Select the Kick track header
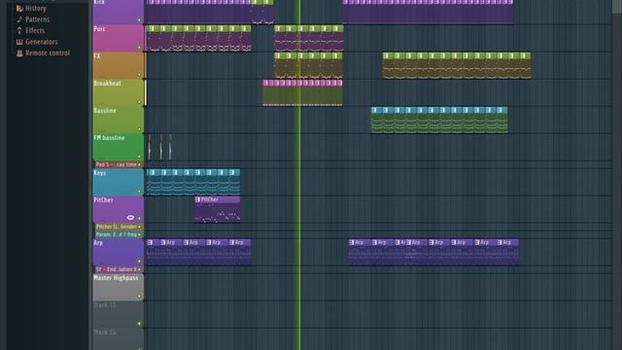The width and height of the screenshot is (622, 350). [x=119, y=11]
